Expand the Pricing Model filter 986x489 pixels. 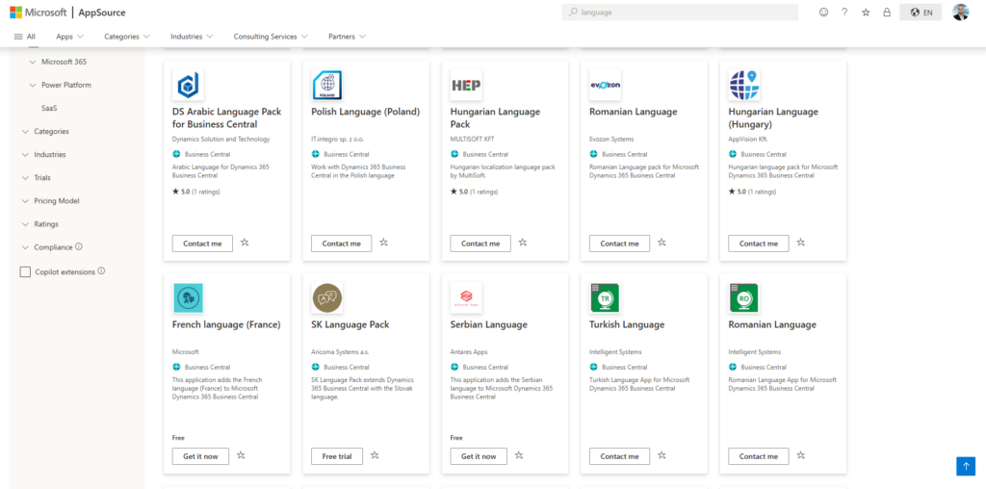[x=25, y=201]
